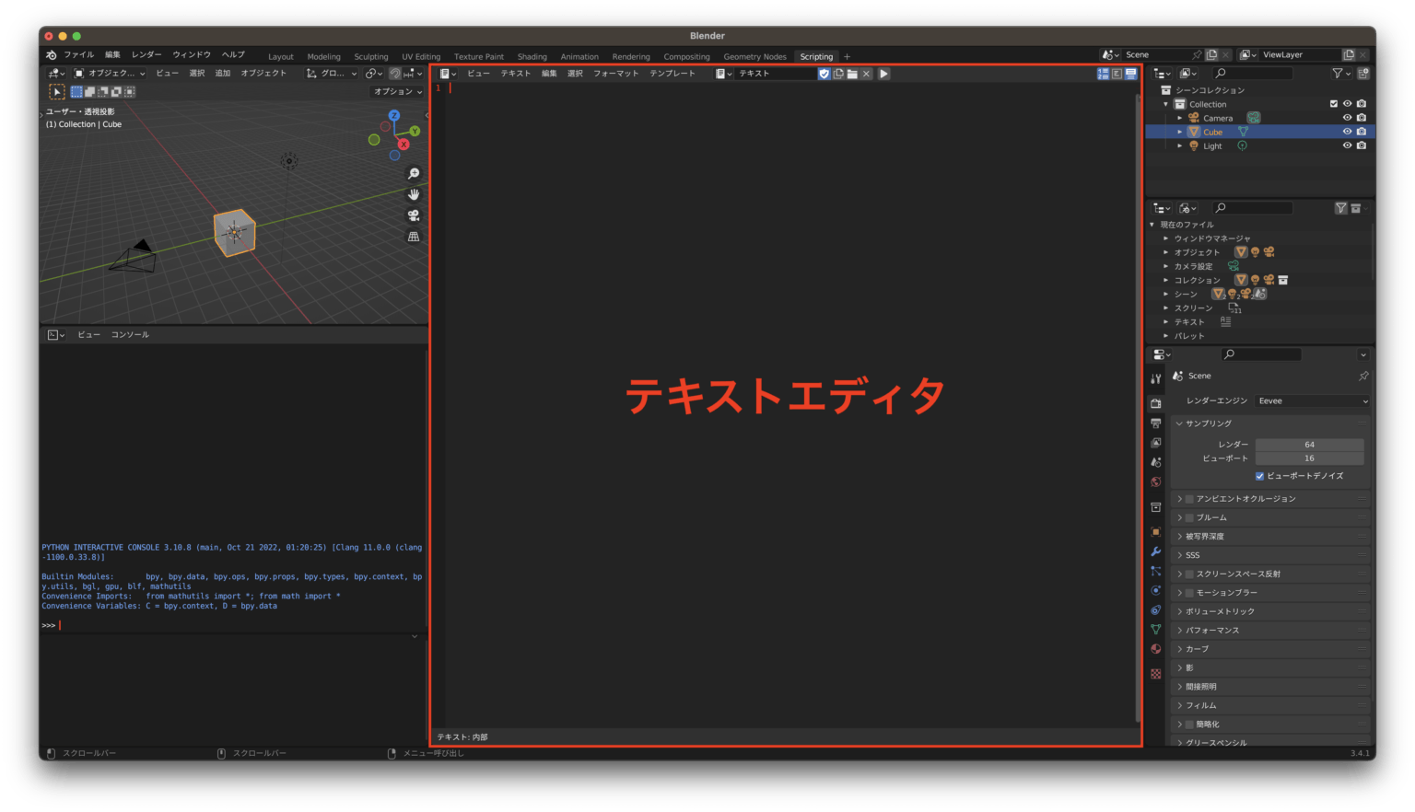Hide the Cube in the outliner
Image resolution: width=1415 pixels, height=812 pixels.
pyautogui.click(x=1347, y=131)
